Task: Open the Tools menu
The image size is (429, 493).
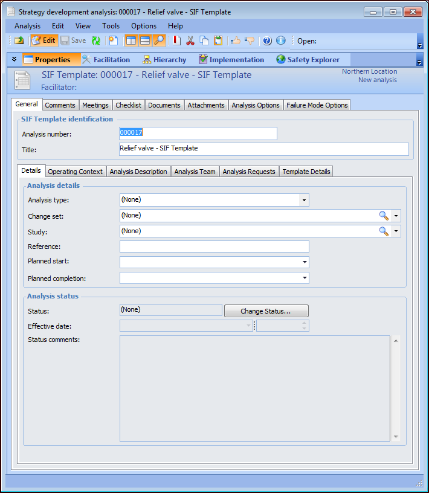Action: (x=111, y=26)
